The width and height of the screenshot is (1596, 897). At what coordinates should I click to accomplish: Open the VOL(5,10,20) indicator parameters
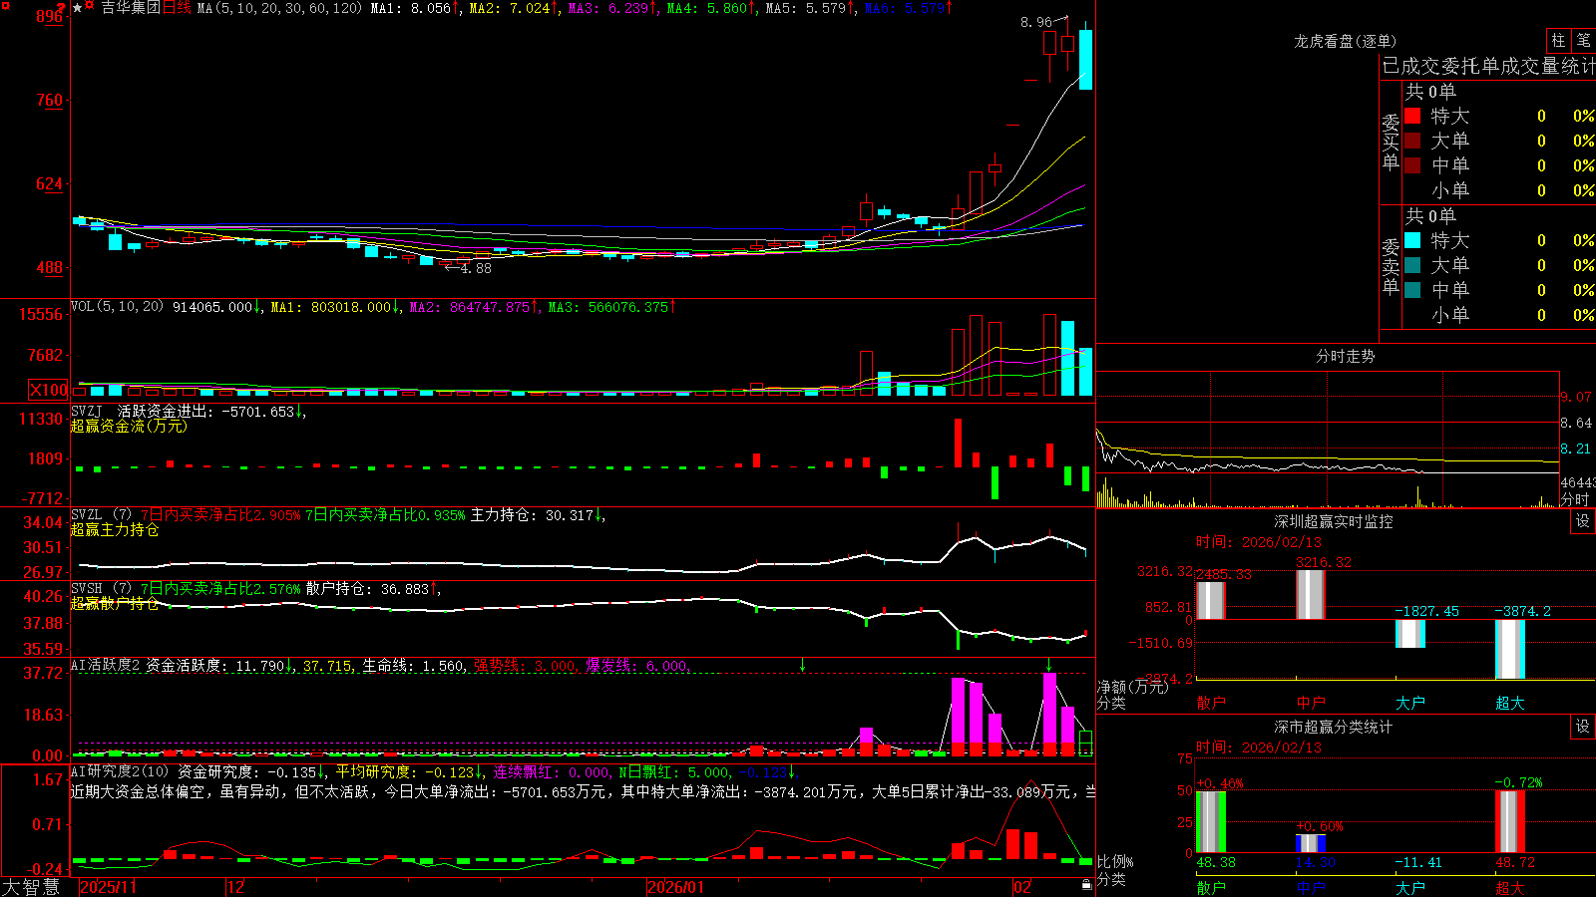pos(117,307)
